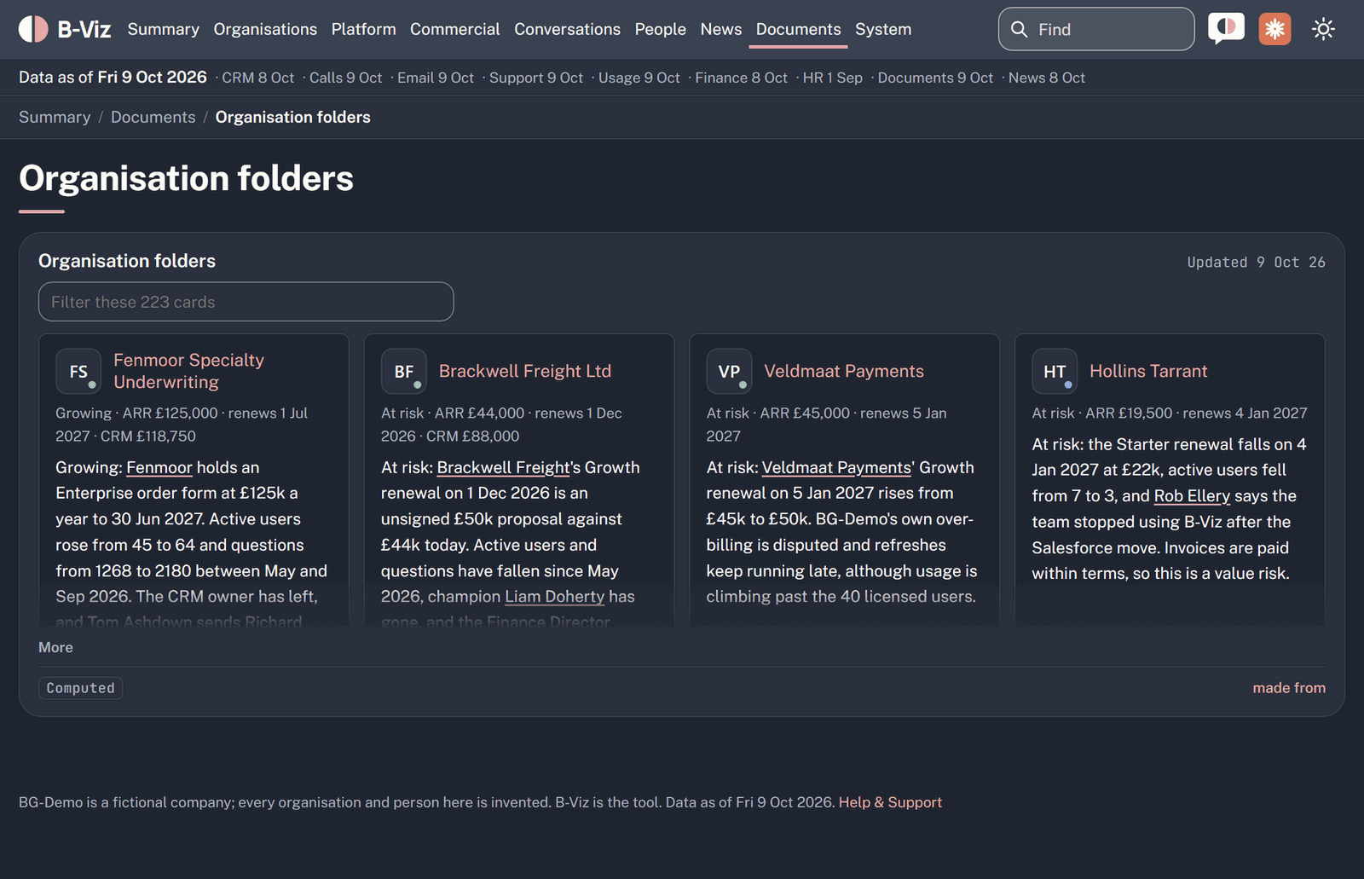
Task: Toggle light theme with sun icon
Action: [x=1323, y=29]
